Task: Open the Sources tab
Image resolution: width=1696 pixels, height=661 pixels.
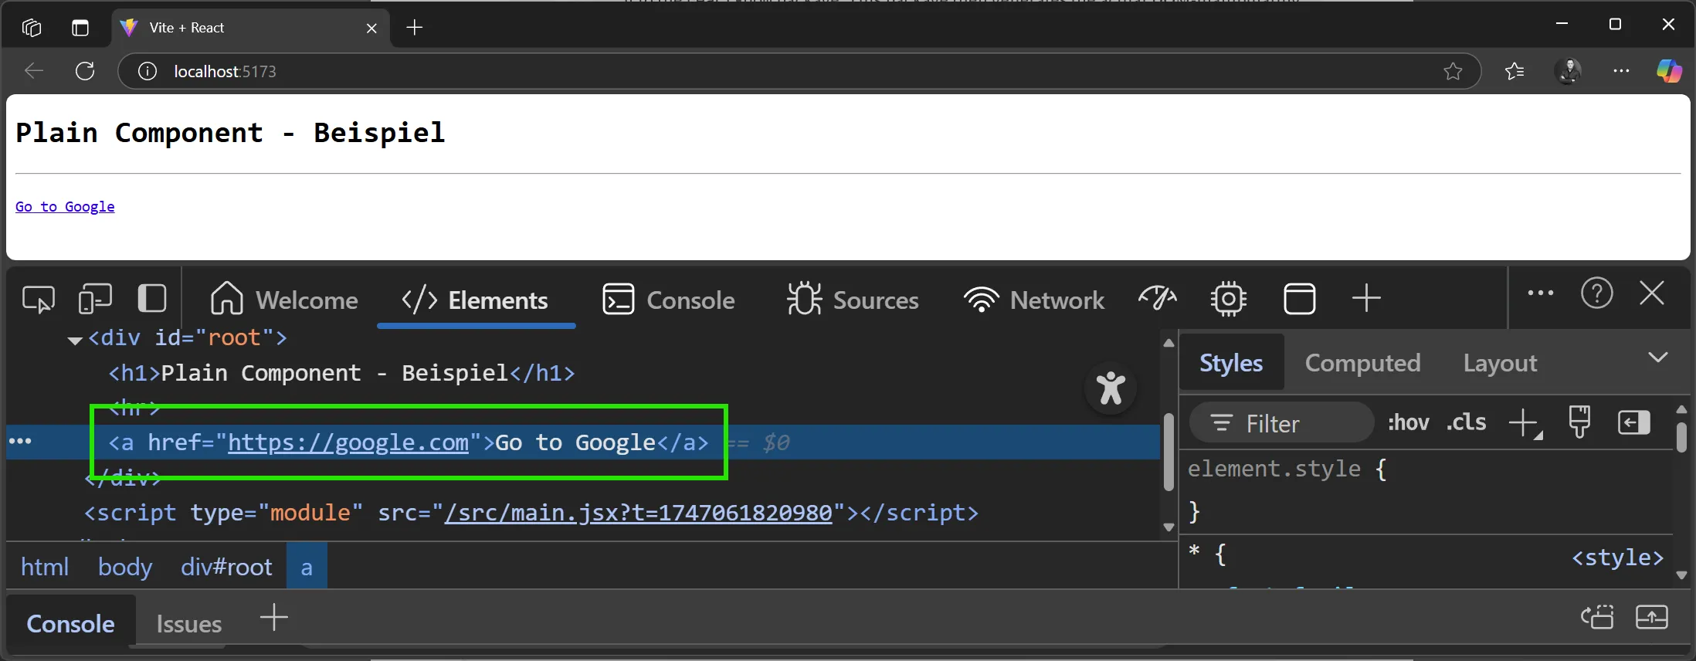Action: tap(853, 300)
